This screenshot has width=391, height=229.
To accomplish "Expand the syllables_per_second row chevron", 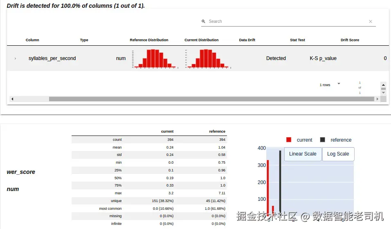I will 15,58.
